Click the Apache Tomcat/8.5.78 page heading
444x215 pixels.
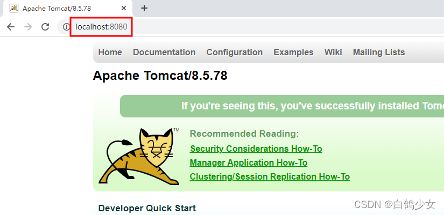pyautogui.click(x=160, y=76)
